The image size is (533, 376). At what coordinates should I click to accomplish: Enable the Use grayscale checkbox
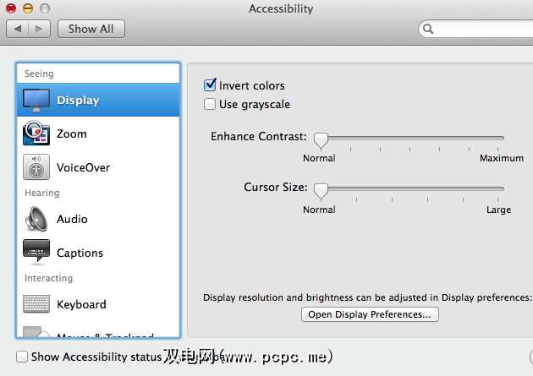point(210,105)
